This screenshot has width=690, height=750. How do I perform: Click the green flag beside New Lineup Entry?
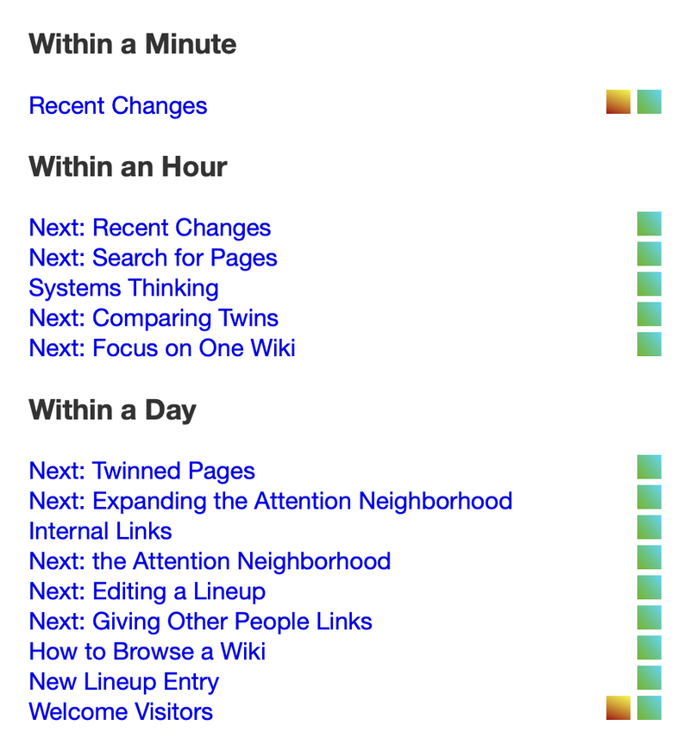[x=649, y=678]
